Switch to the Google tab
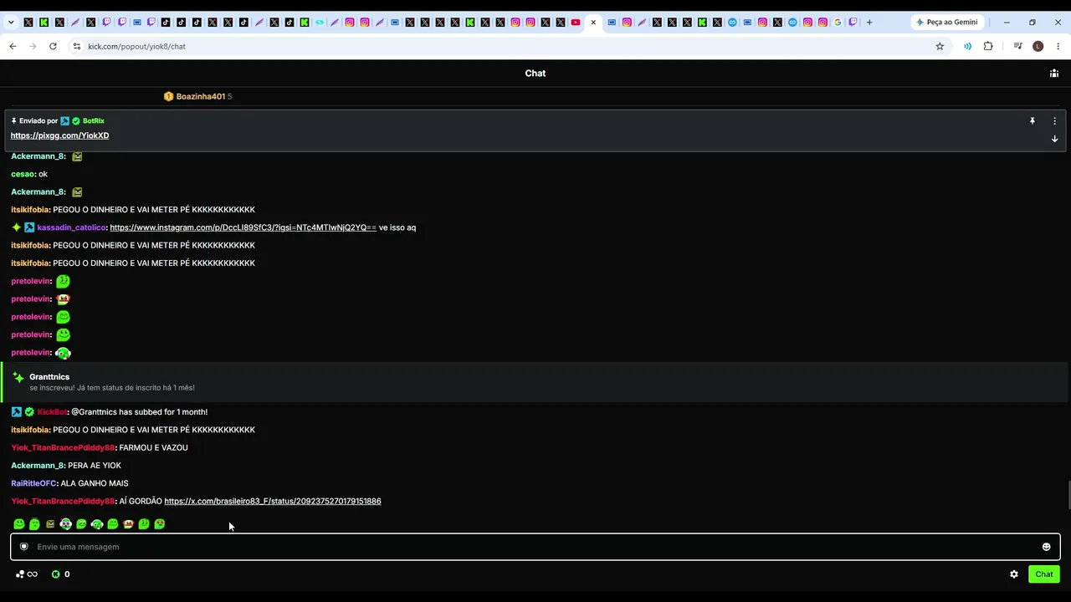Screen dimensions: 1071x602 pos(838,23)
